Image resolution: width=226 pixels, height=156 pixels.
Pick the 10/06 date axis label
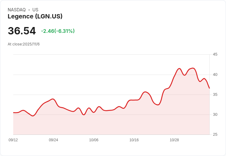pos(94,140)
